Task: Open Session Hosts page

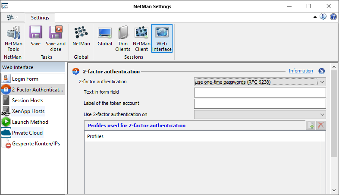Action: [33, 101]
